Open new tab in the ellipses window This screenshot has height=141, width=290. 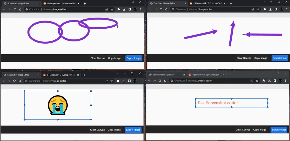pyautogui.click(x=85, y=3)
